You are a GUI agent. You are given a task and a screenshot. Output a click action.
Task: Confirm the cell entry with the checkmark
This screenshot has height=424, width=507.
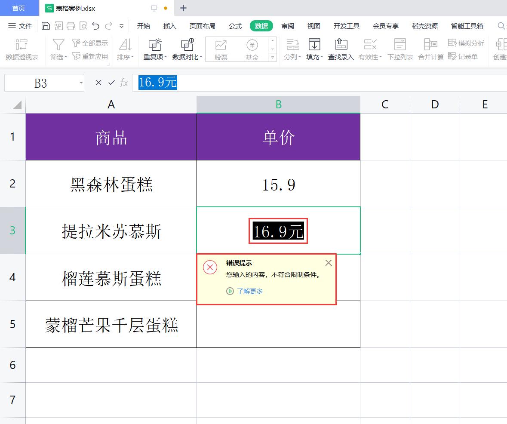click(111, 83)
